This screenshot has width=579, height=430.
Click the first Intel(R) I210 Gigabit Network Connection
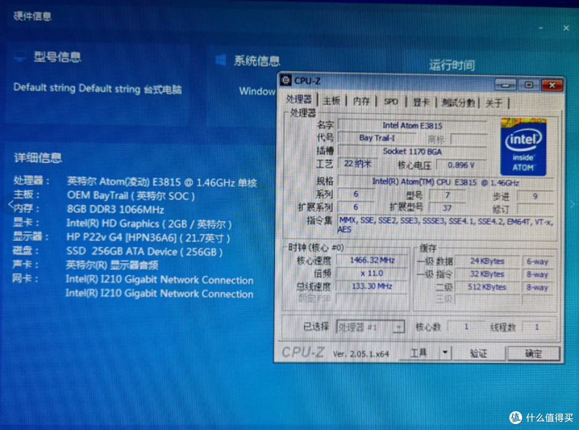160,280
